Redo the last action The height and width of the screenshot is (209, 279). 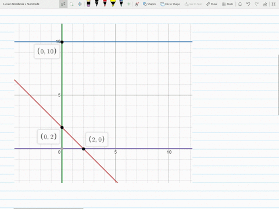coord(256,4)
